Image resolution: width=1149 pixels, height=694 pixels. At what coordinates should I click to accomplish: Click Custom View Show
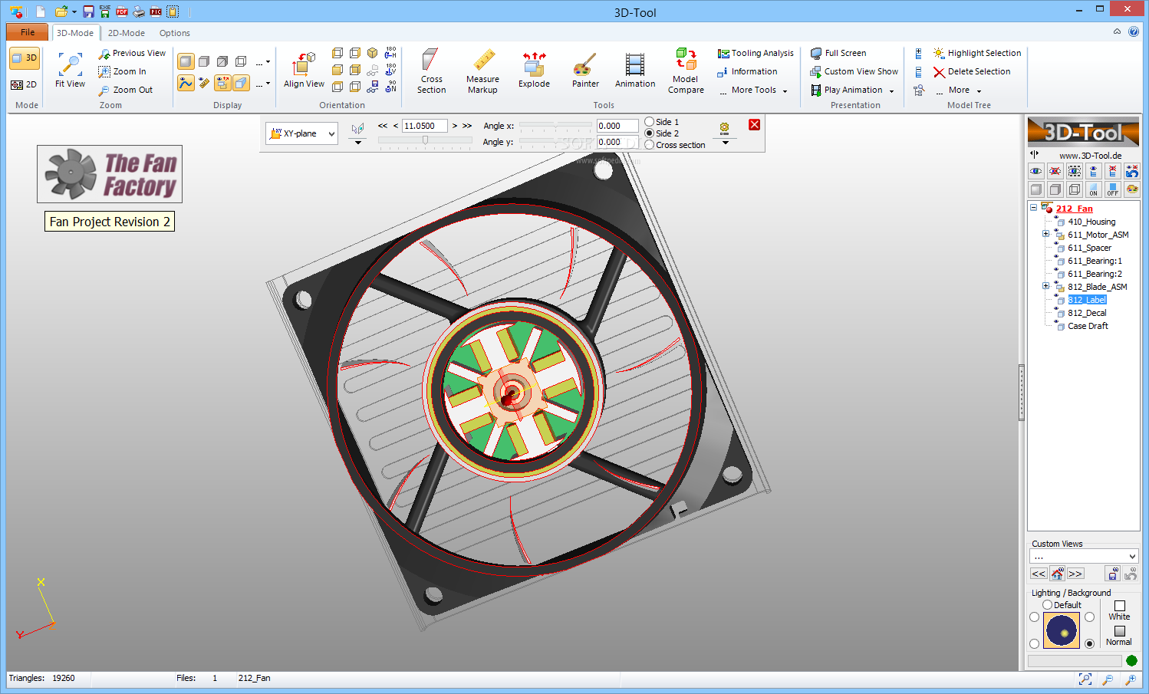tap(854, 71)
